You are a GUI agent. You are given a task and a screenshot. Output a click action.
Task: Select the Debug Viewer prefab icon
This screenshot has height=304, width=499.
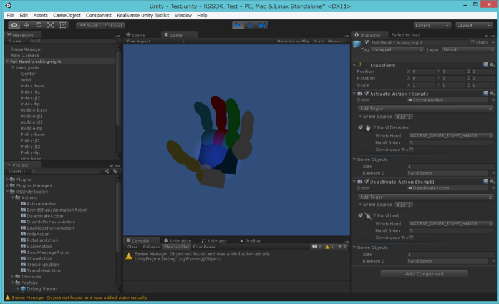pos(23,289)
